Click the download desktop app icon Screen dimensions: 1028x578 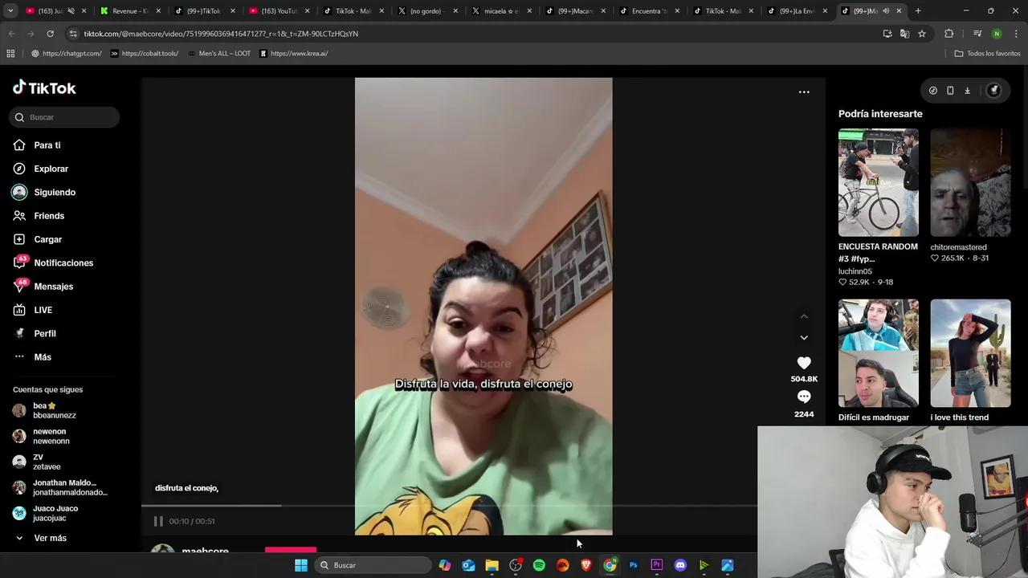967,91
